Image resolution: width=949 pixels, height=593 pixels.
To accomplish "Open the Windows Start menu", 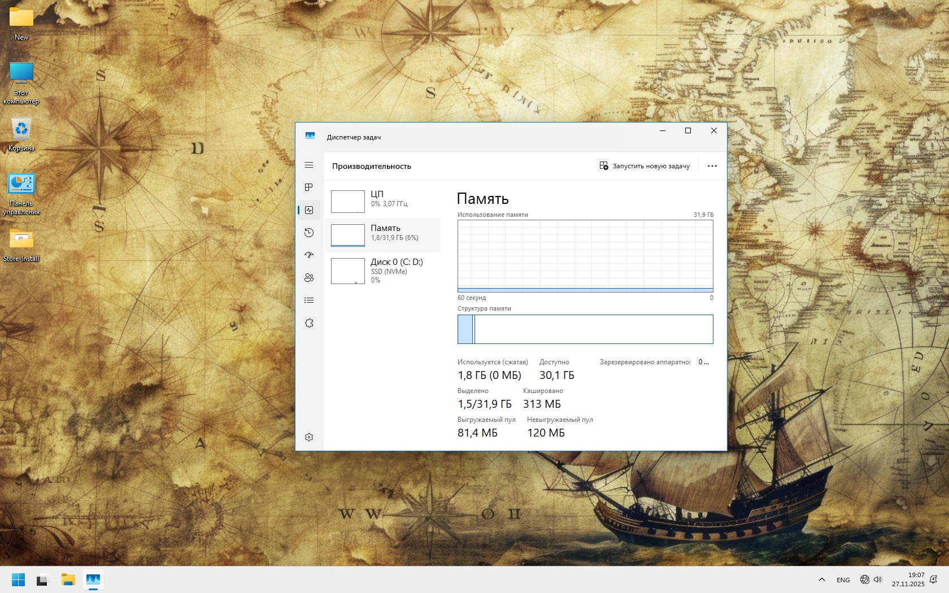I will click(18, 579).
